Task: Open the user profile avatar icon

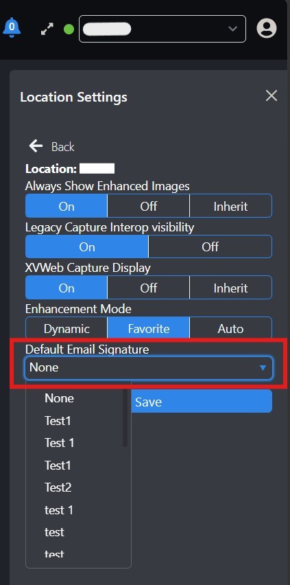Action: pos(267,28)
